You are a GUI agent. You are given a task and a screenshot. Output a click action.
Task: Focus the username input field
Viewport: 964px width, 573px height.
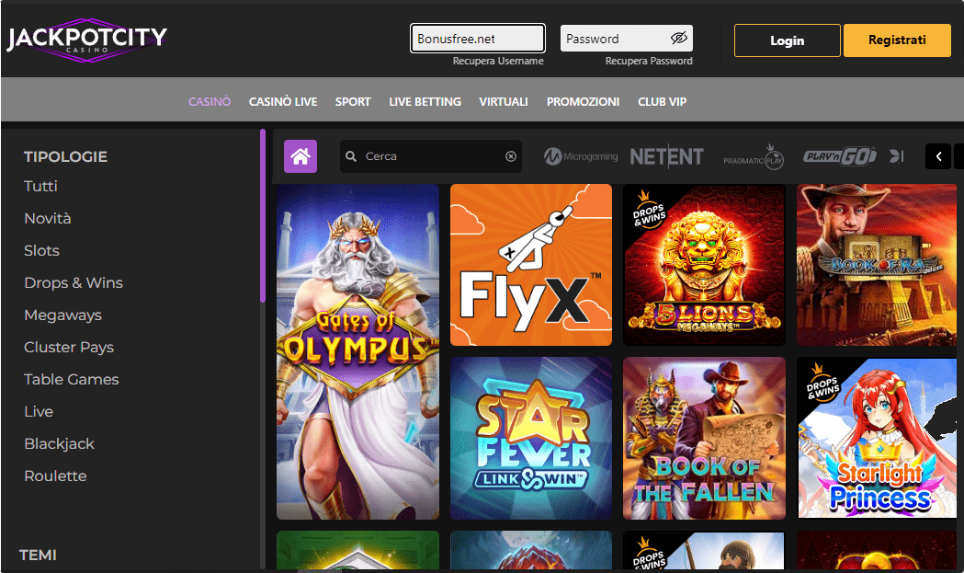click(x=478, y=39)
